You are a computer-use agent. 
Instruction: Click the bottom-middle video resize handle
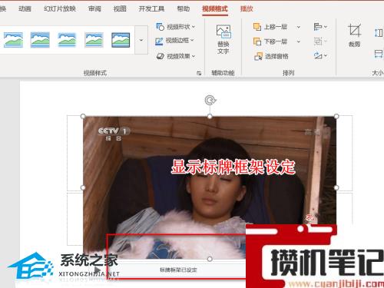(210, 259)
